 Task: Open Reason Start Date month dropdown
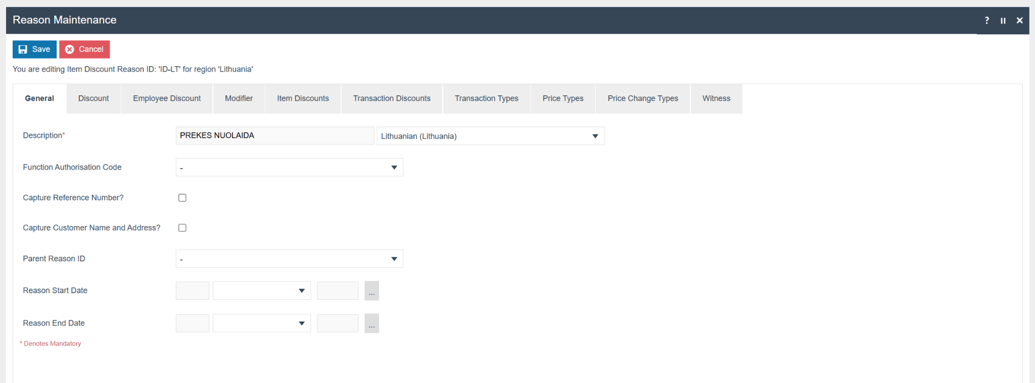click(x=261, y=291)
